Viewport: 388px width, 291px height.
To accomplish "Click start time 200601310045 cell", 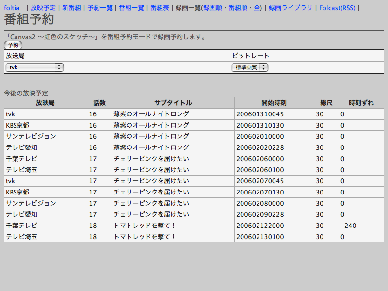I will [260, 114].
